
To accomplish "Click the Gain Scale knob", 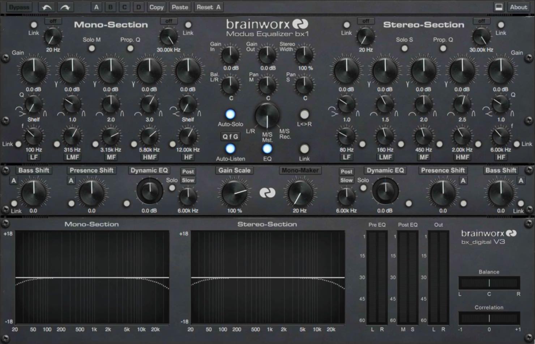I will pos(234,193).
